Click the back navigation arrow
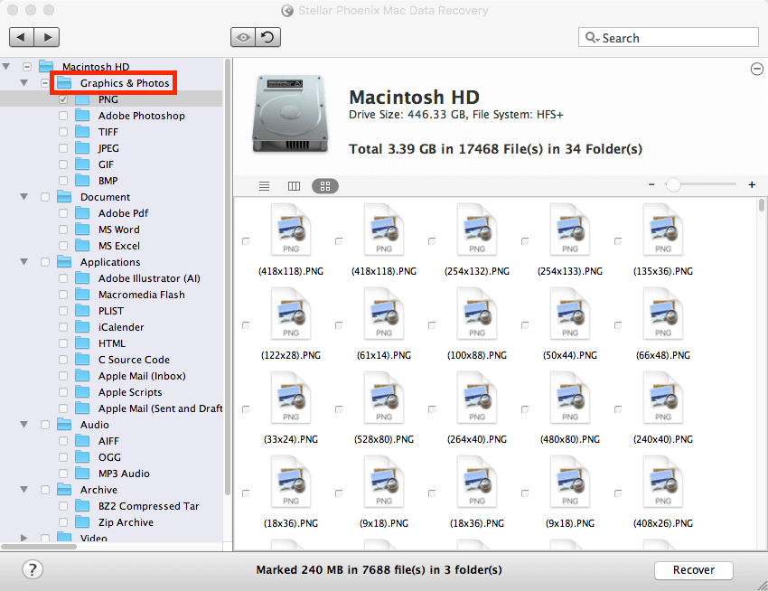 pos(22,37)
